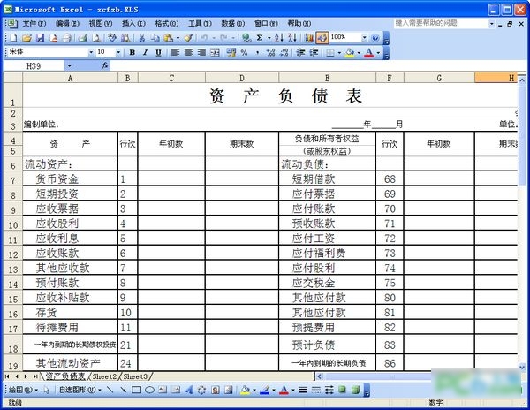Viewport: 530px width, 410px height.
Task: Click the 绘图 button on drawing toolbar
Action: tap(18, 389)
